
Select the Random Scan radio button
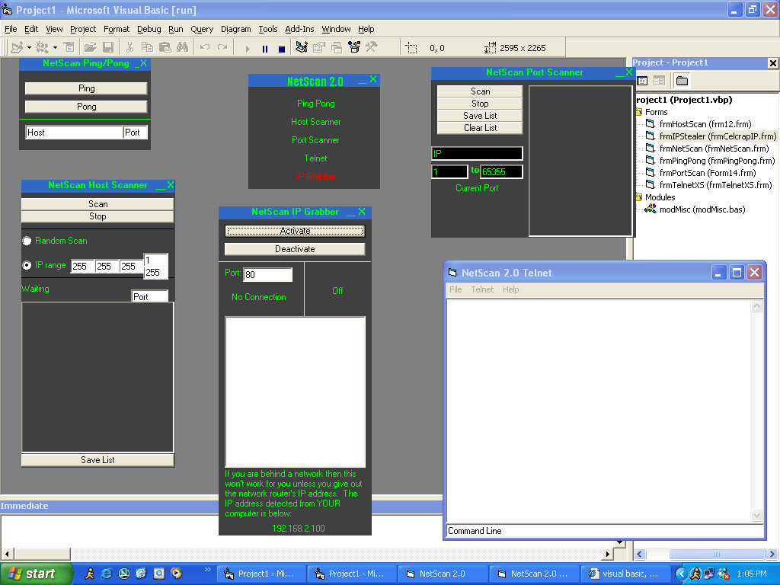tap(27, 241)
